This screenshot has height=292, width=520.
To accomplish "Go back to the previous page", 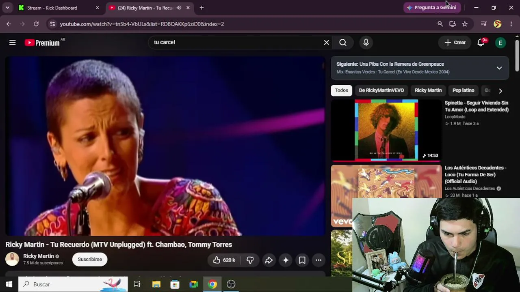I will click(x=9, y=24).
